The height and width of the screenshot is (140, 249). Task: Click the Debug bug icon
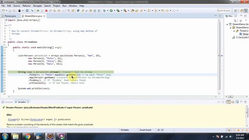[104, 10]
